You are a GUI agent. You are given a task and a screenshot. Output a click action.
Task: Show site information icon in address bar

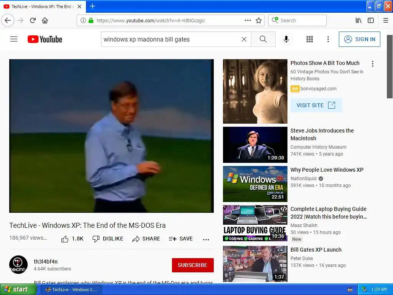[x=83, y=21]
